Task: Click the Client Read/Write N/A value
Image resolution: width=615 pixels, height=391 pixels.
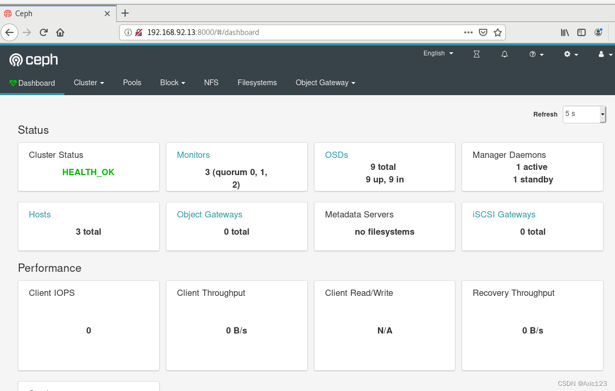Action: (x=385, y=330)
